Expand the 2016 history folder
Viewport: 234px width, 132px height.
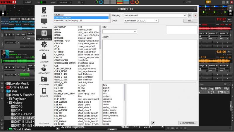coord(10,106)
